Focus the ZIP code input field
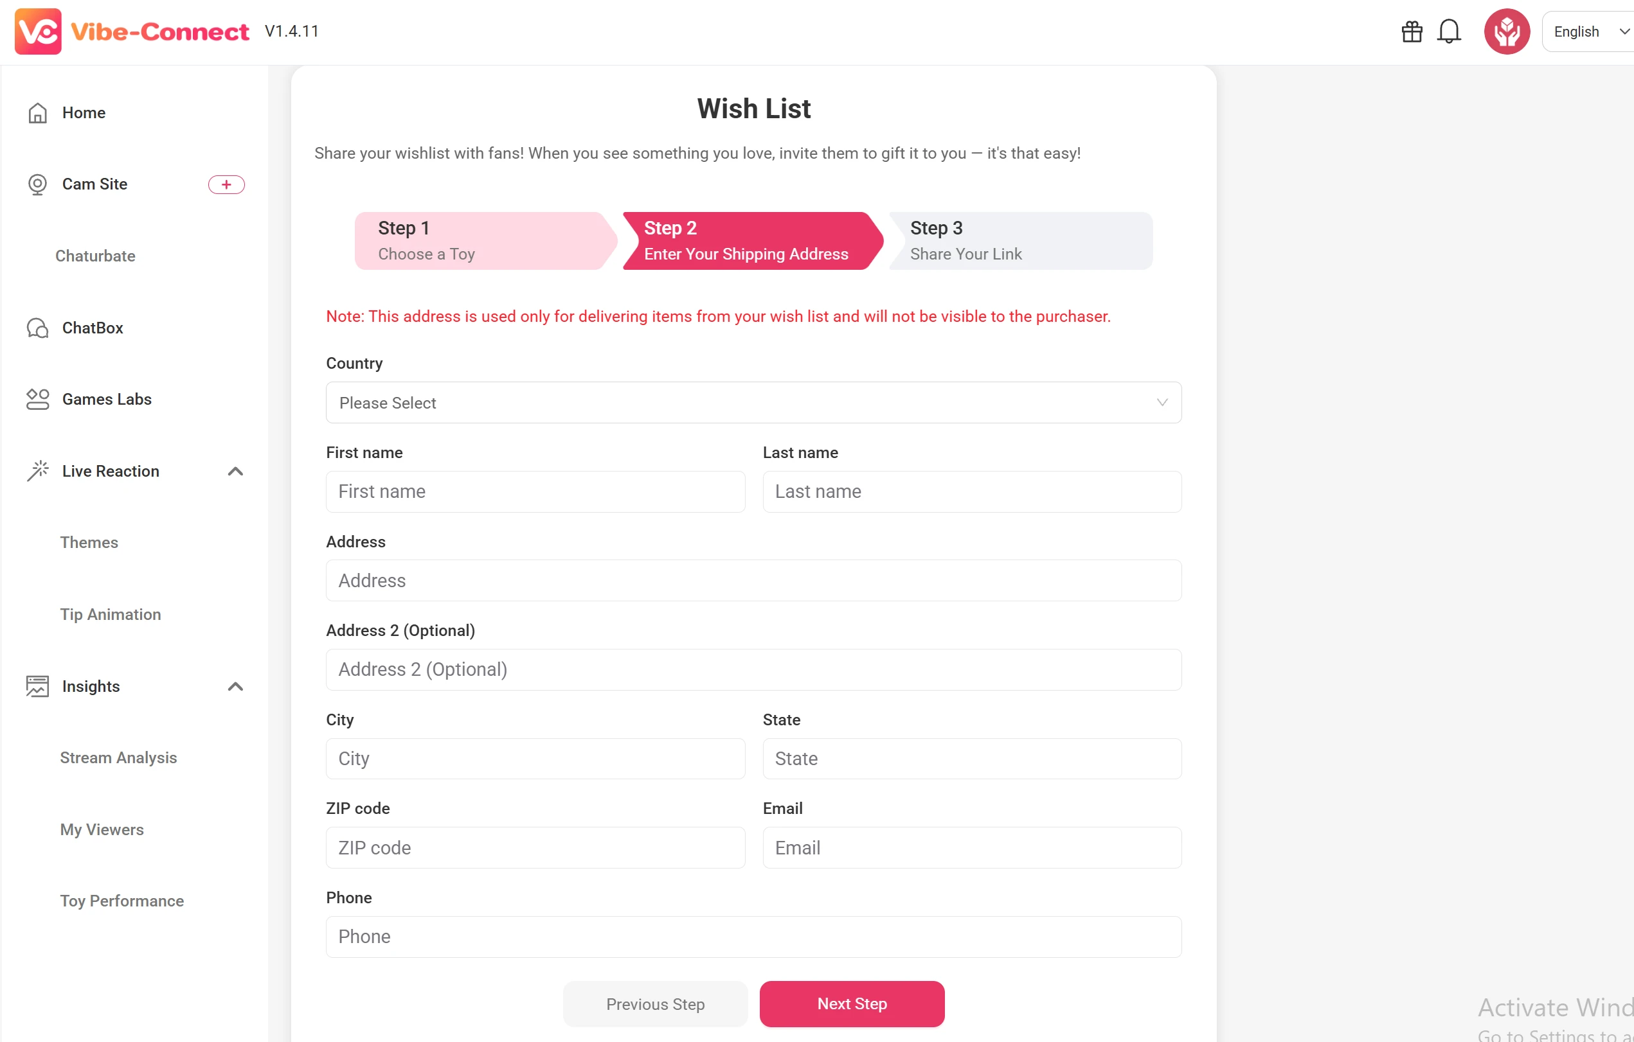Image resolution: width=1634 pixels, height=1042 pixels. click(x=535, y=848)
